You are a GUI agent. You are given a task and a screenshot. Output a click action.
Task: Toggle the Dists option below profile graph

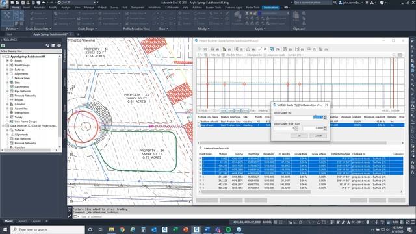[245, 110]
